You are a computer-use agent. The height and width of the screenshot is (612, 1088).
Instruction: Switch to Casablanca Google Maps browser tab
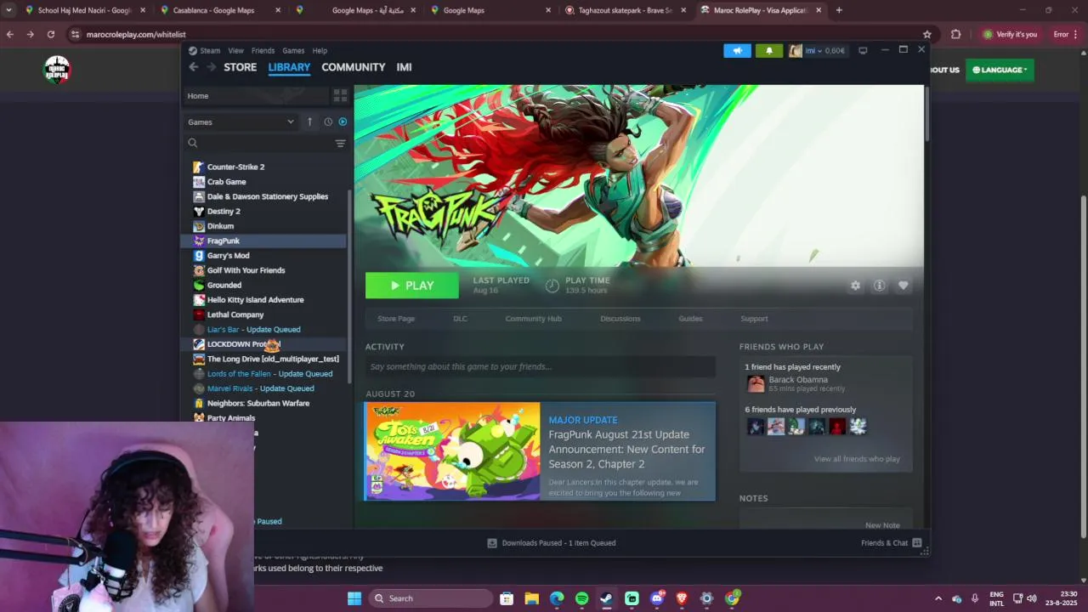(219, 10)
